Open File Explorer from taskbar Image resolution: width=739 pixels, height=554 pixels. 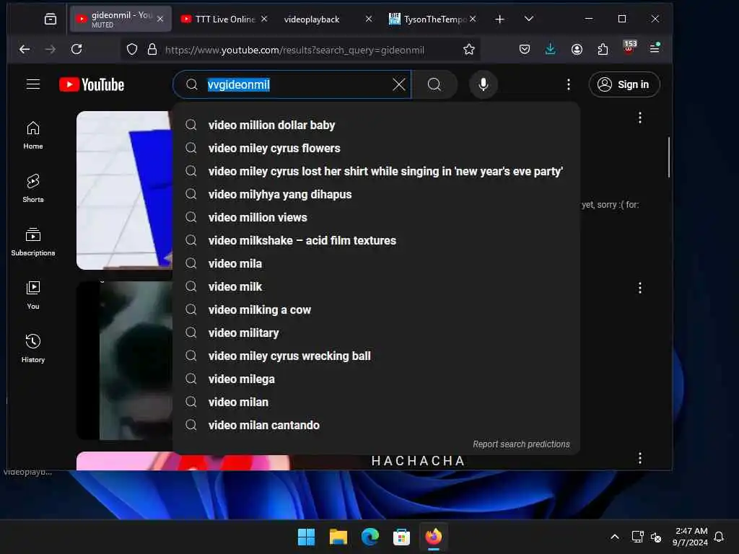tap(338, 537)
